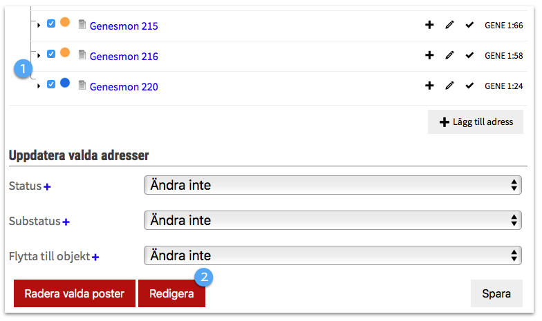Click the blue color dot for Genesmon 220
Screen dimensions: 542x321
pos(65,83)
